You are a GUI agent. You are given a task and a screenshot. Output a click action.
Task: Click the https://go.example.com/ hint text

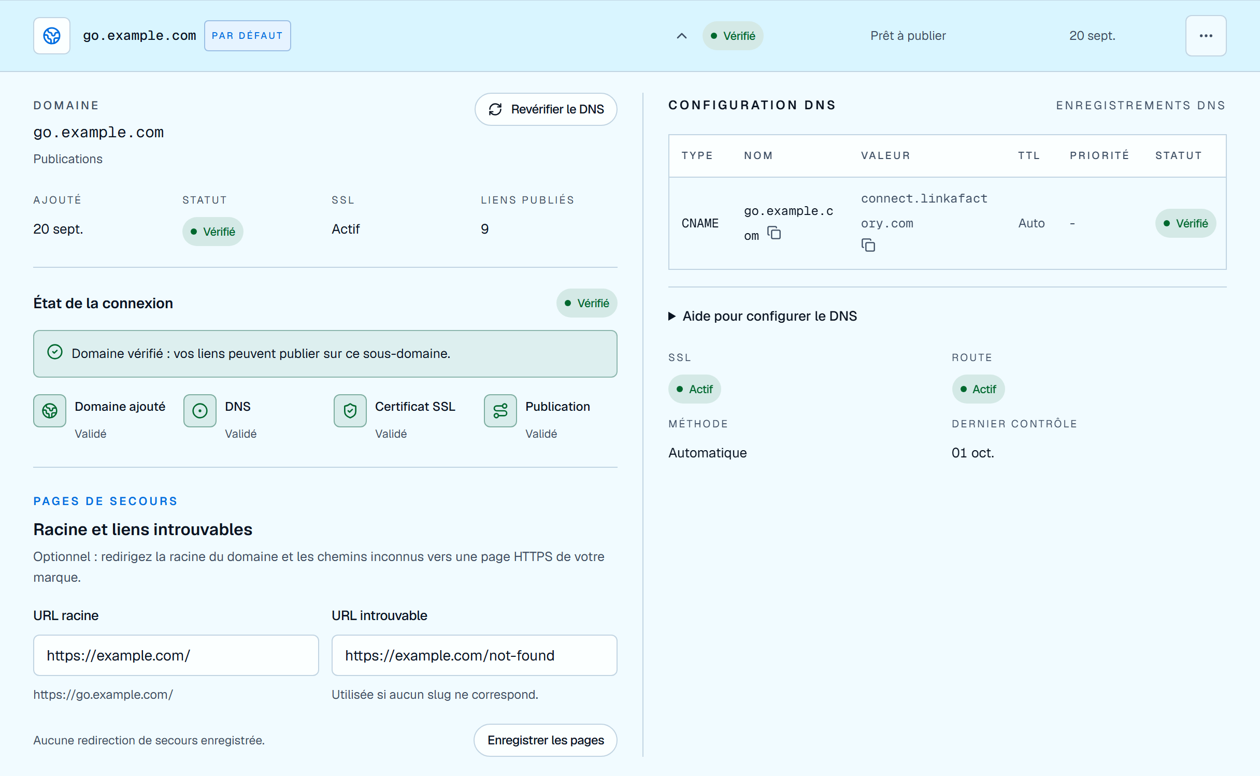point(103,695)
